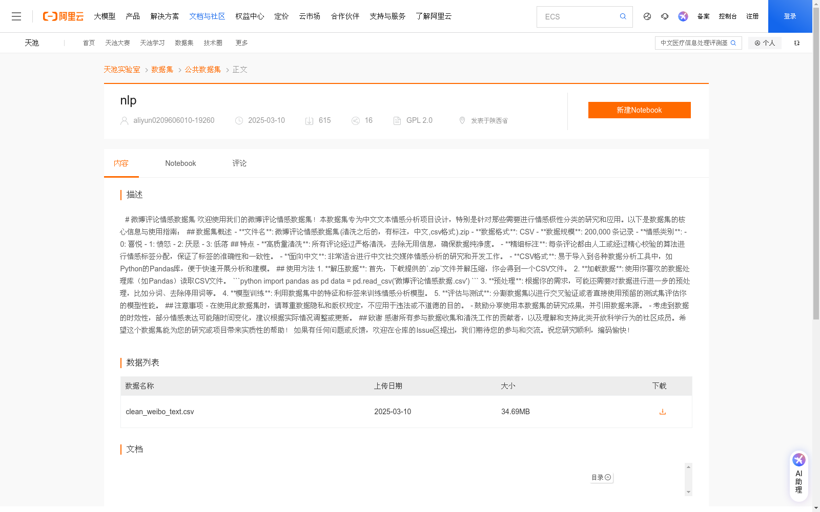Image resolution: width=820 pixels, height=512 pixels.
Task: Open the 评论 comments tab
Action: pos(239,163)
